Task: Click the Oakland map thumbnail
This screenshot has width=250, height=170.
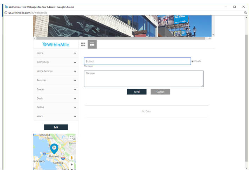Action: click(55, 151)
